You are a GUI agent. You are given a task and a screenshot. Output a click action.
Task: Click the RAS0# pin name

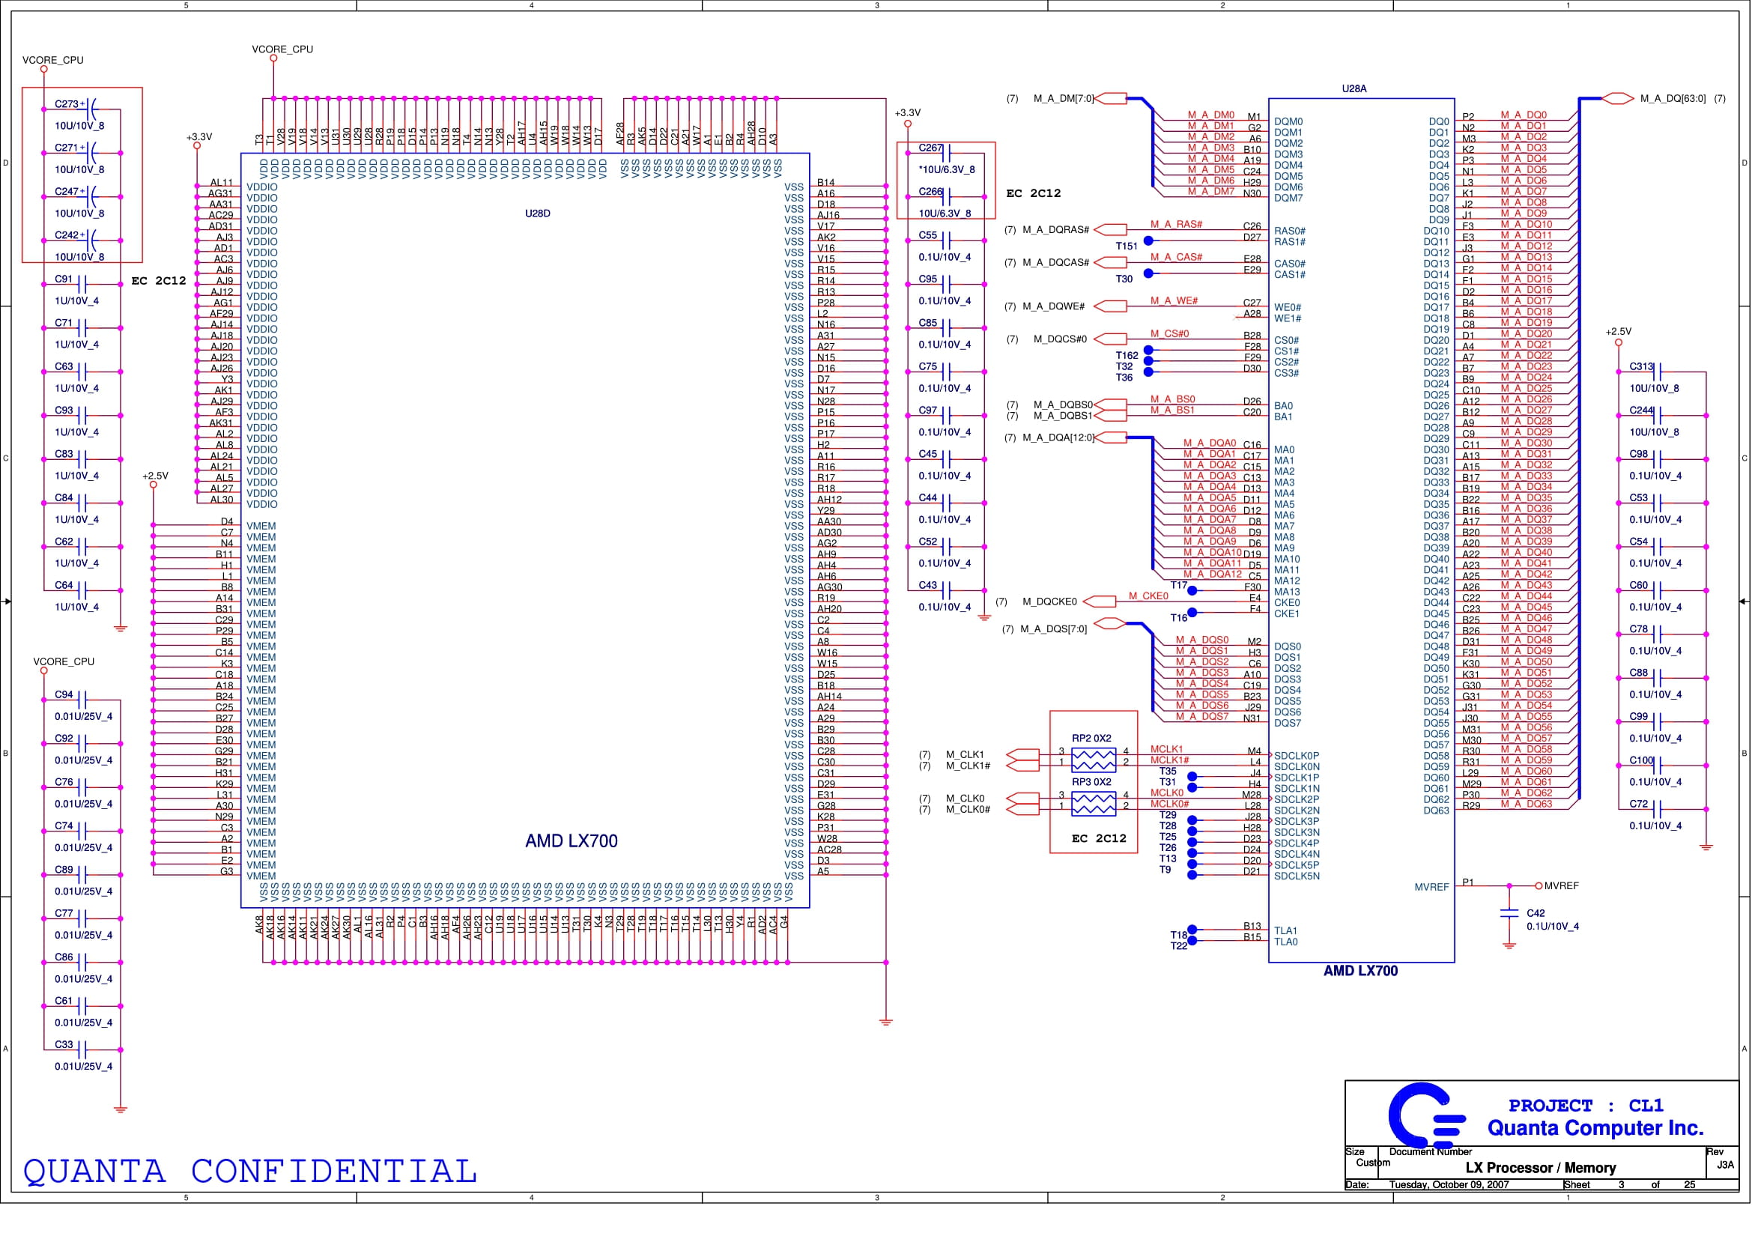(1290, 231)
